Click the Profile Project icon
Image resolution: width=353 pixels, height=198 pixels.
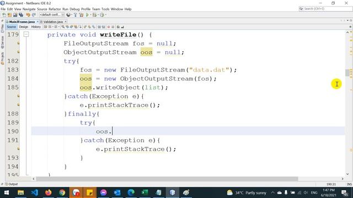pos(102,15)
